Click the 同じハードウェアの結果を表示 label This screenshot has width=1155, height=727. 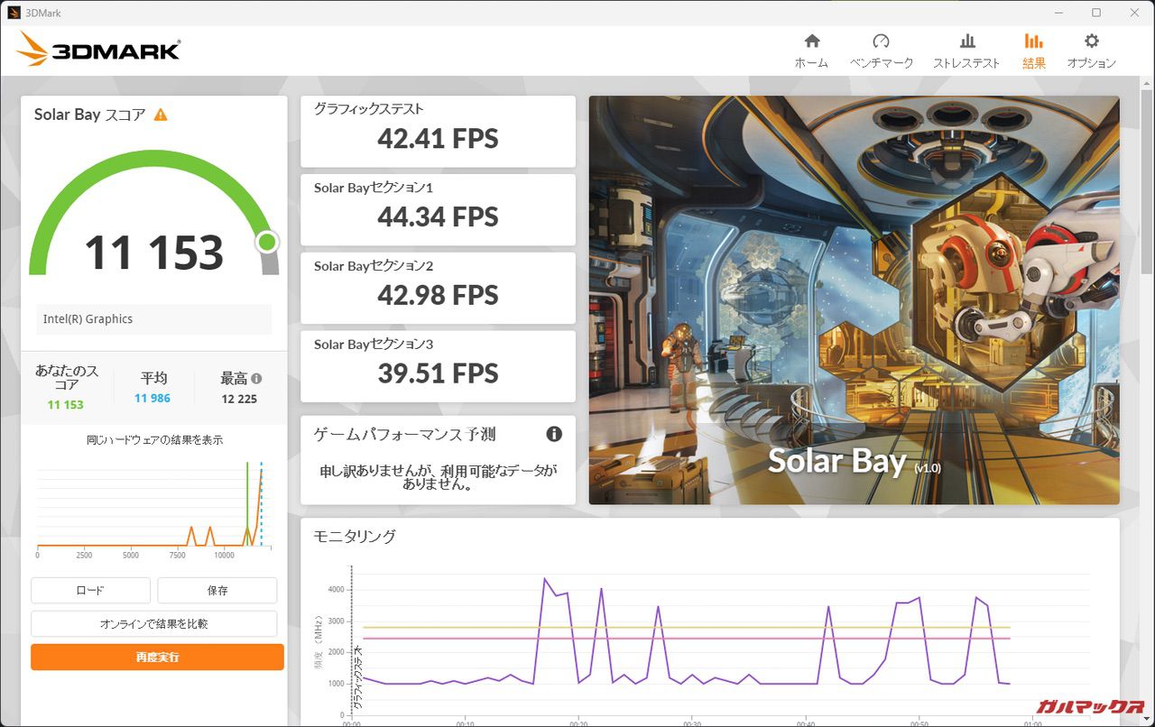pos(154,440)
